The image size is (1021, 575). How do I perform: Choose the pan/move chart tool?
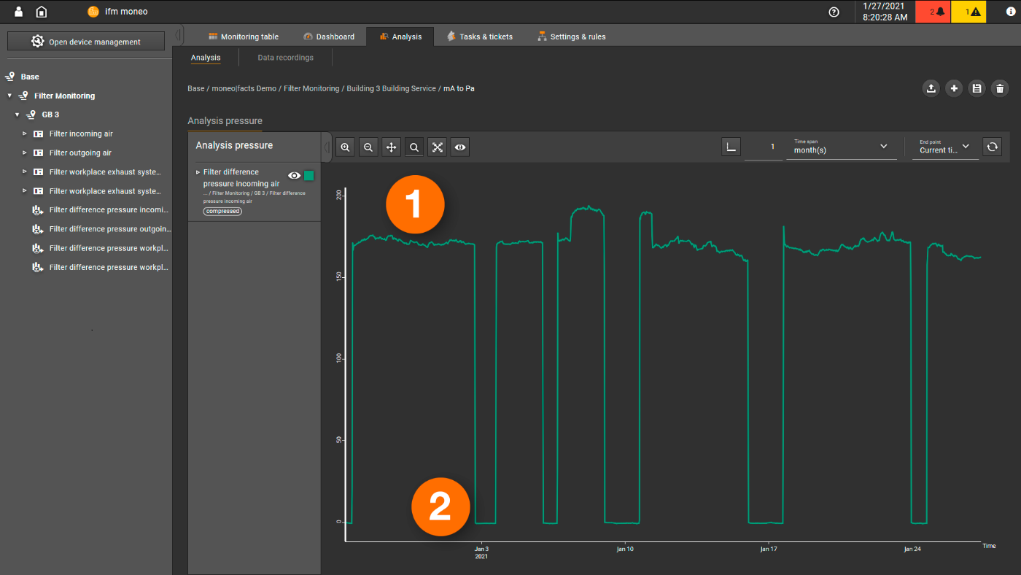pos(391,147)
